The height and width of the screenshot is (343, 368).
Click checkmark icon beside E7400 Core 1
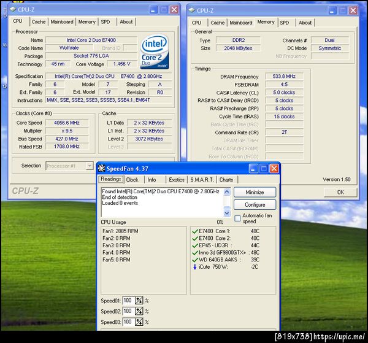click(x=195, y=231)
